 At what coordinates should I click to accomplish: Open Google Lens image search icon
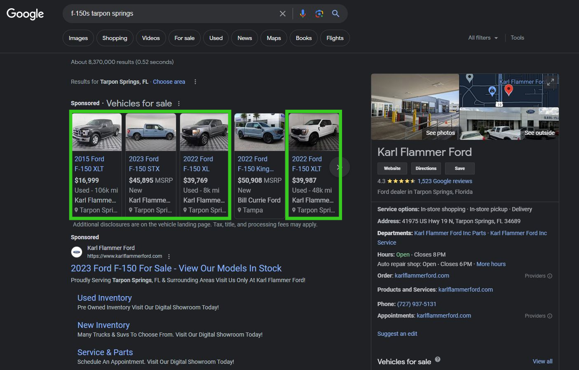[319, 14]
